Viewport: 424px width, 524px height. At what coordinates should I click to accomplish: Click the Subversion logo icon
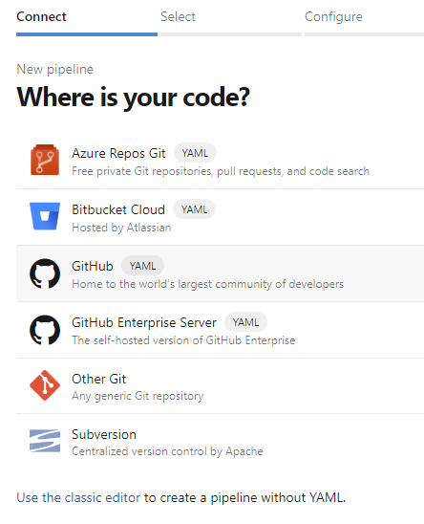[45, 441]
